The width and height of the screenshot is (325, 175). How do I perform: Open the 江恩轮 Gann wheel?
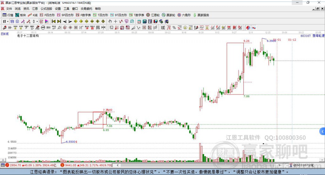click(x=153, y=15)
